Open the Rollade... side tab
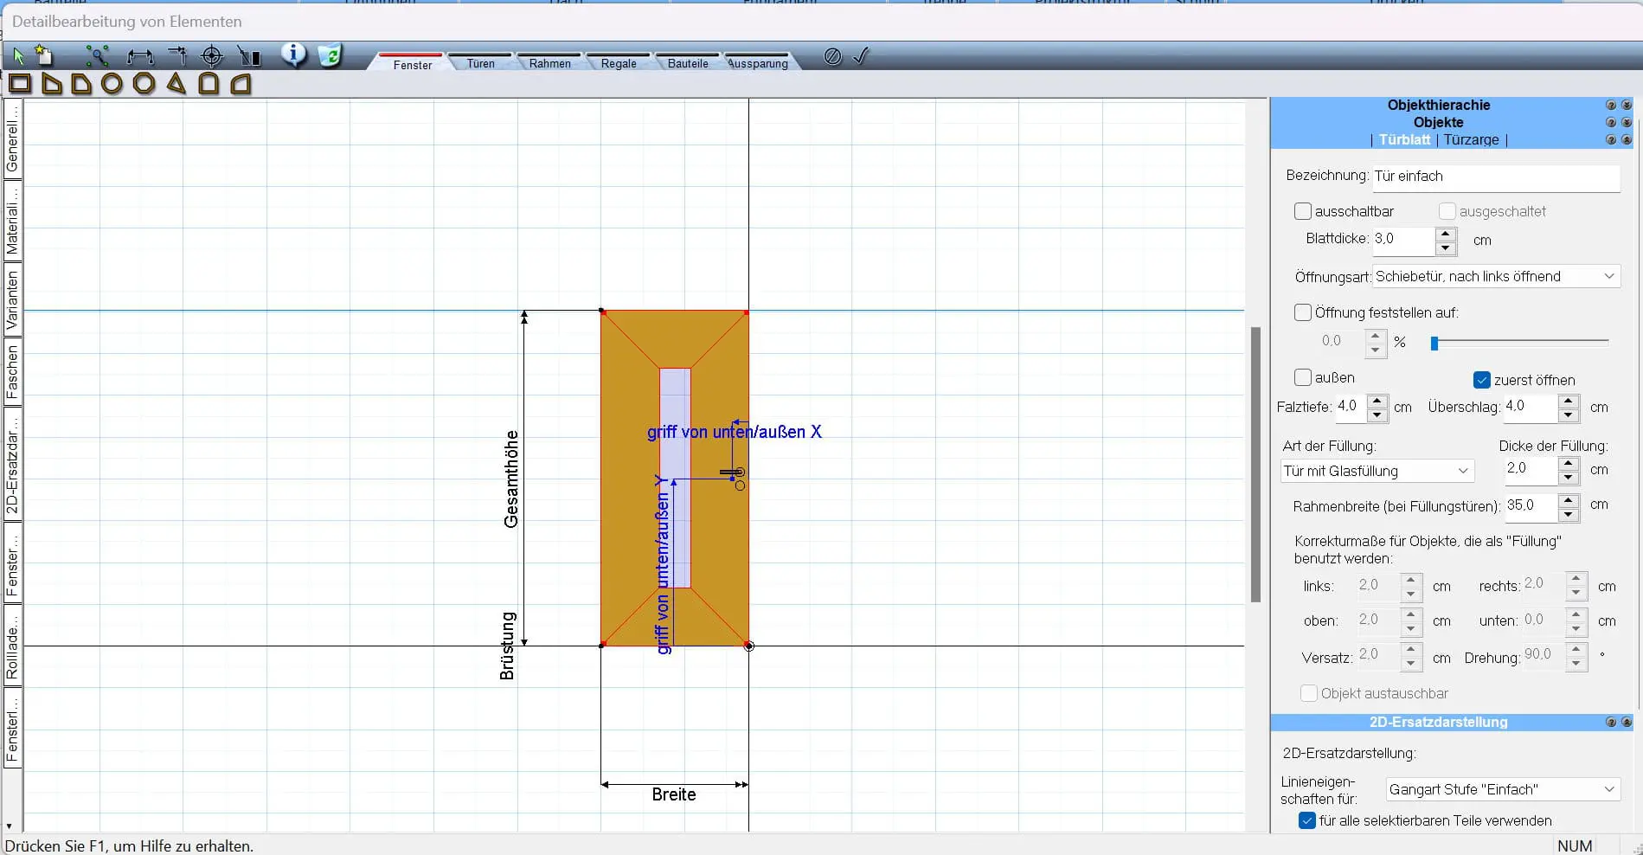The height and width of the screenshot is (855, 1643). (x=12, y=644)
